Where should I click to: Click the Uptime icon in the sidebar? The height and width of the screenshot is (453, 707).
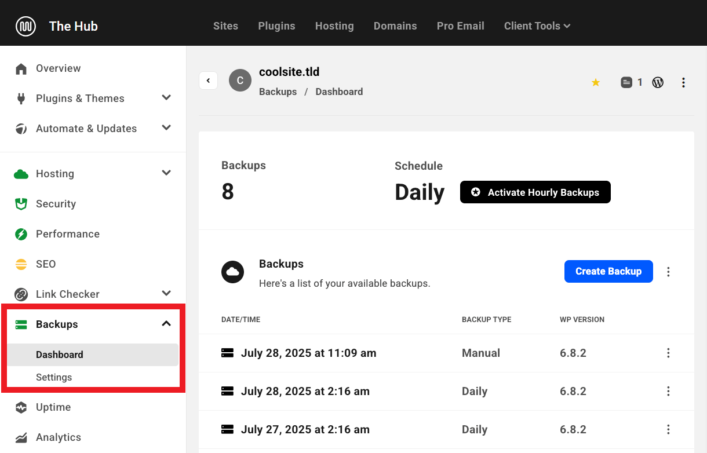[x=21, y=407]
